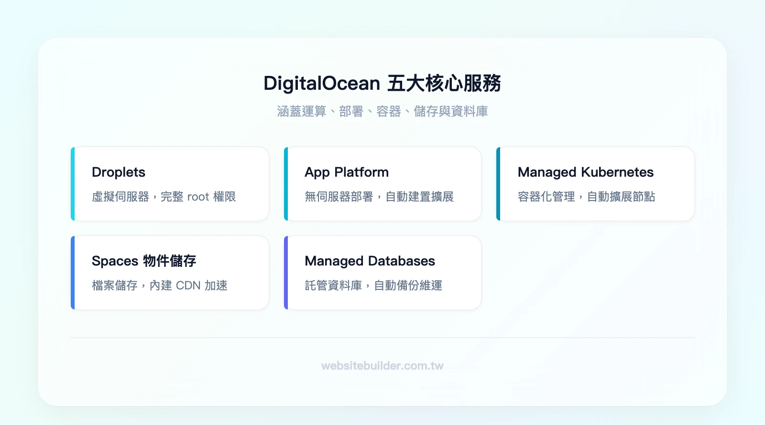The height and width of the screenshot is (425, 765).
Task: Select the Managed Databases card title
Action: pos(370,261)
